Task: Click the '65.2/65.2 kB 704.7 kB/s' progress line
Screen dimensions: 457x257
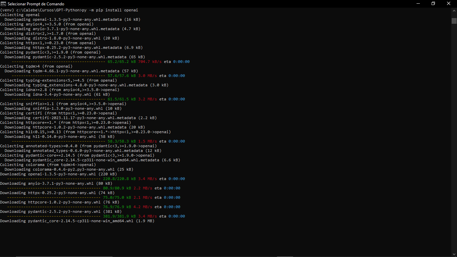Action: [101, 62]
